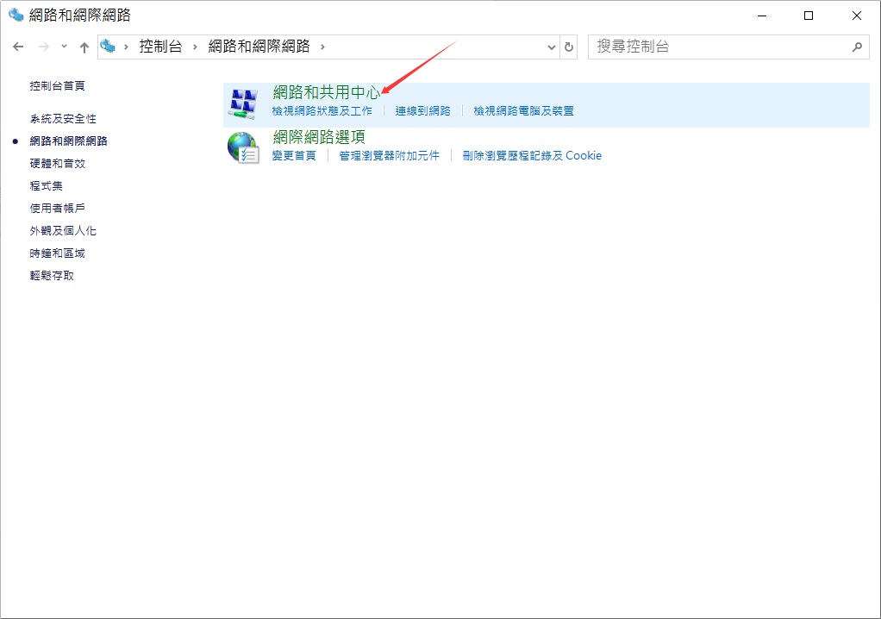Open the 檢視網路狀態及工作 link
Screen dimensions: 881x619
point(322,111)
